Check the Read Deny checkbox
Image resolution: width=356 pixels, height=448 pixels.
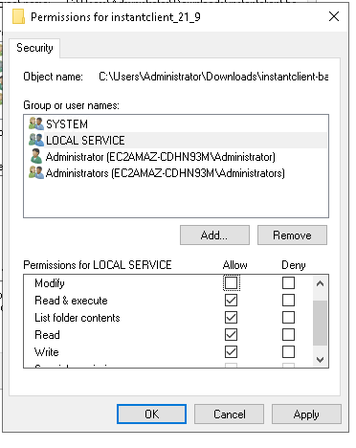pos(288,334)
